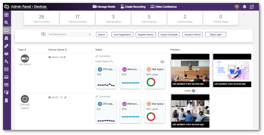Click the Total Not Ready 0 card
Image resolution: width=264 pixels, height=135 pixels.
[x=221, y=18]
